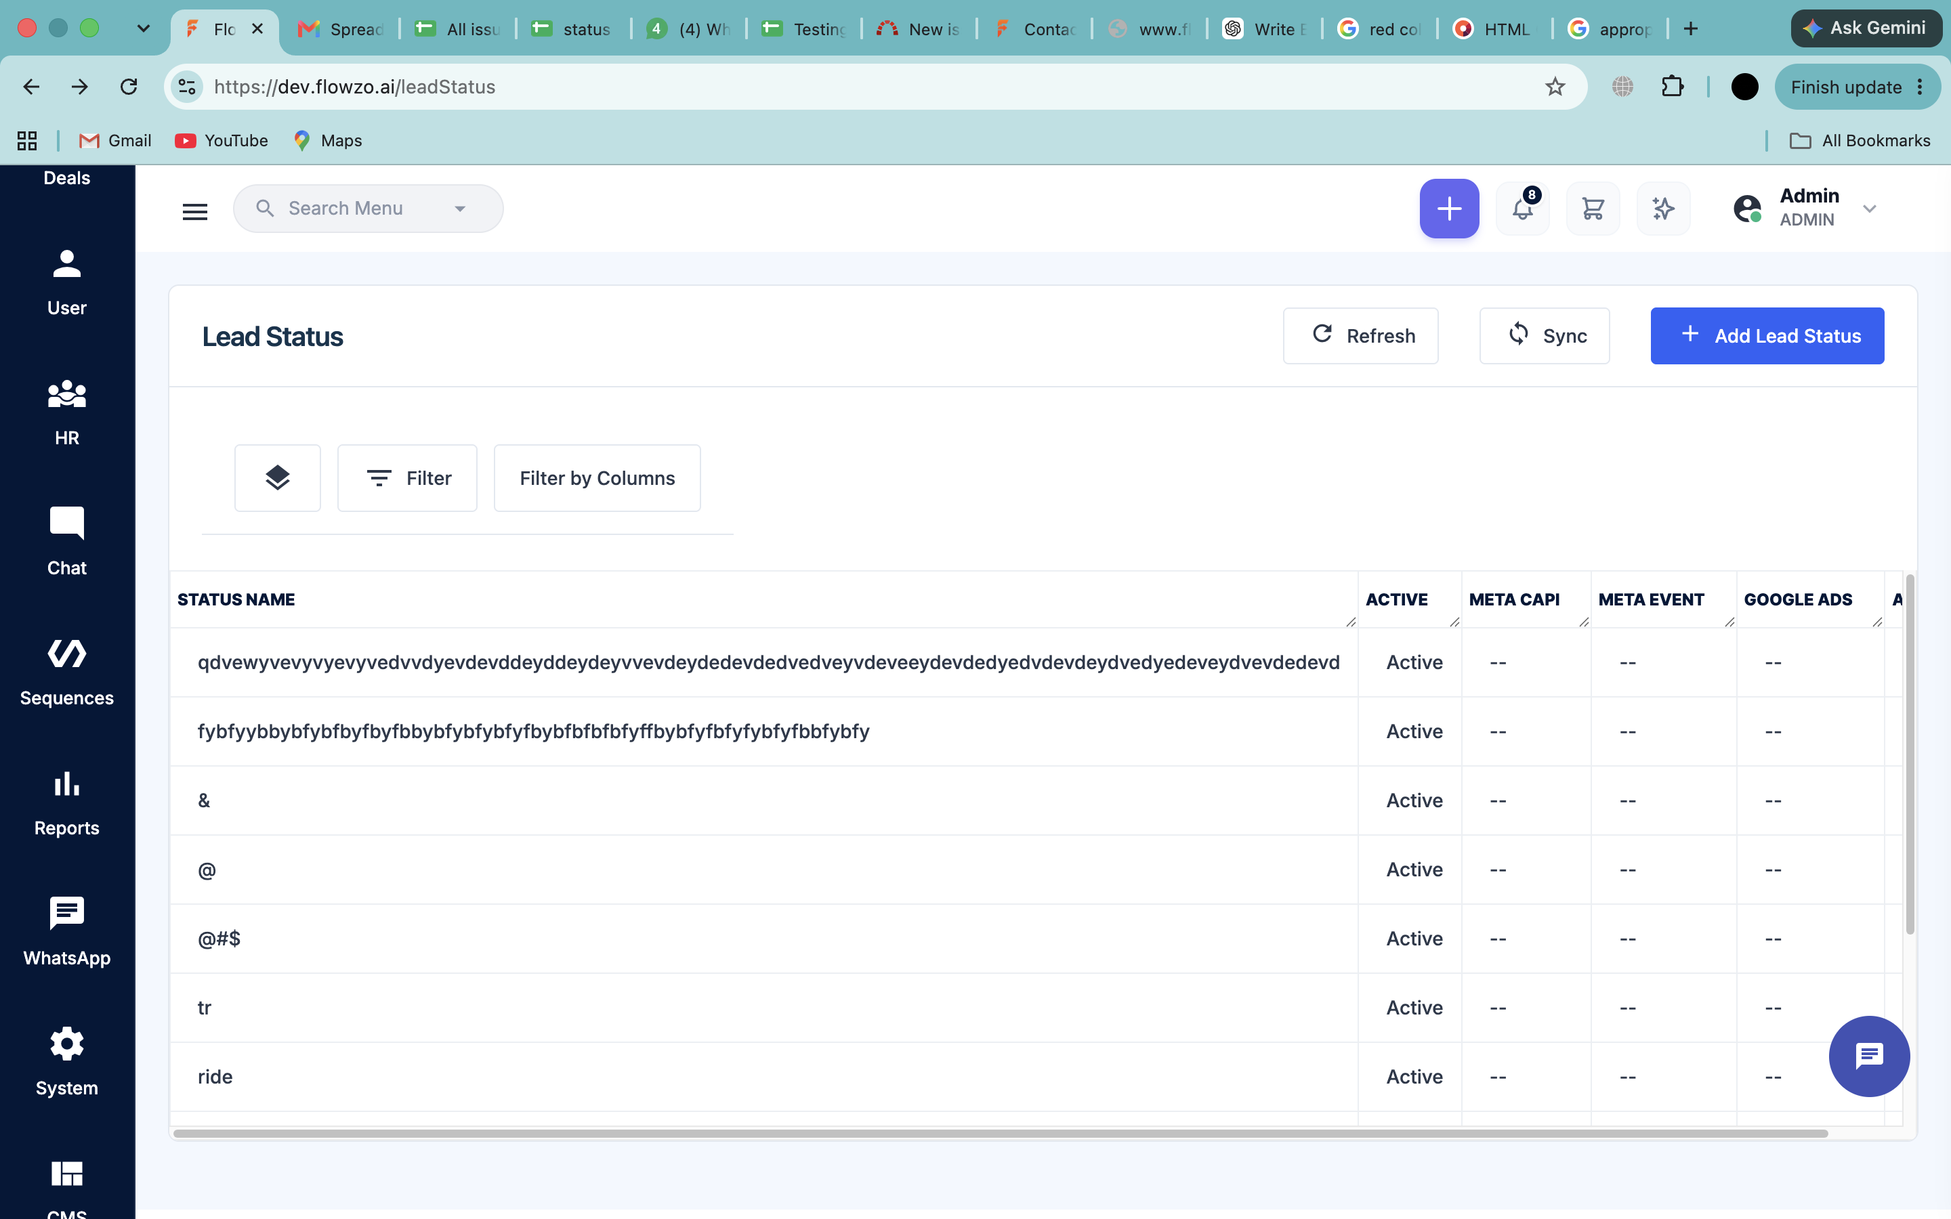Open All Bookmarks folder
The image size is (1951, 1219).
[x=1861, y=141]
